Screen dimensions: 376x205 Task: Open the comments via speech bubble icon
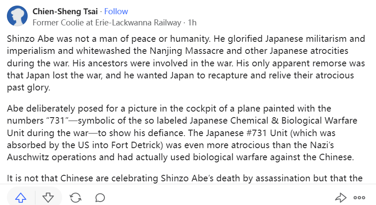100,197
